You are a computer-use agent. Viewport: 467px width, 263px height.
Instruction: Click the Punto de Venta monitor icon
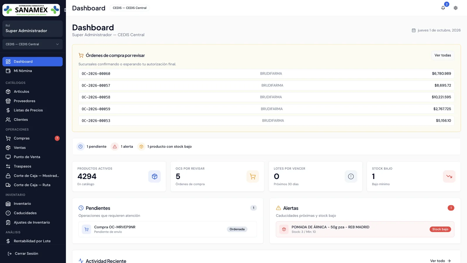click(8, 157)
